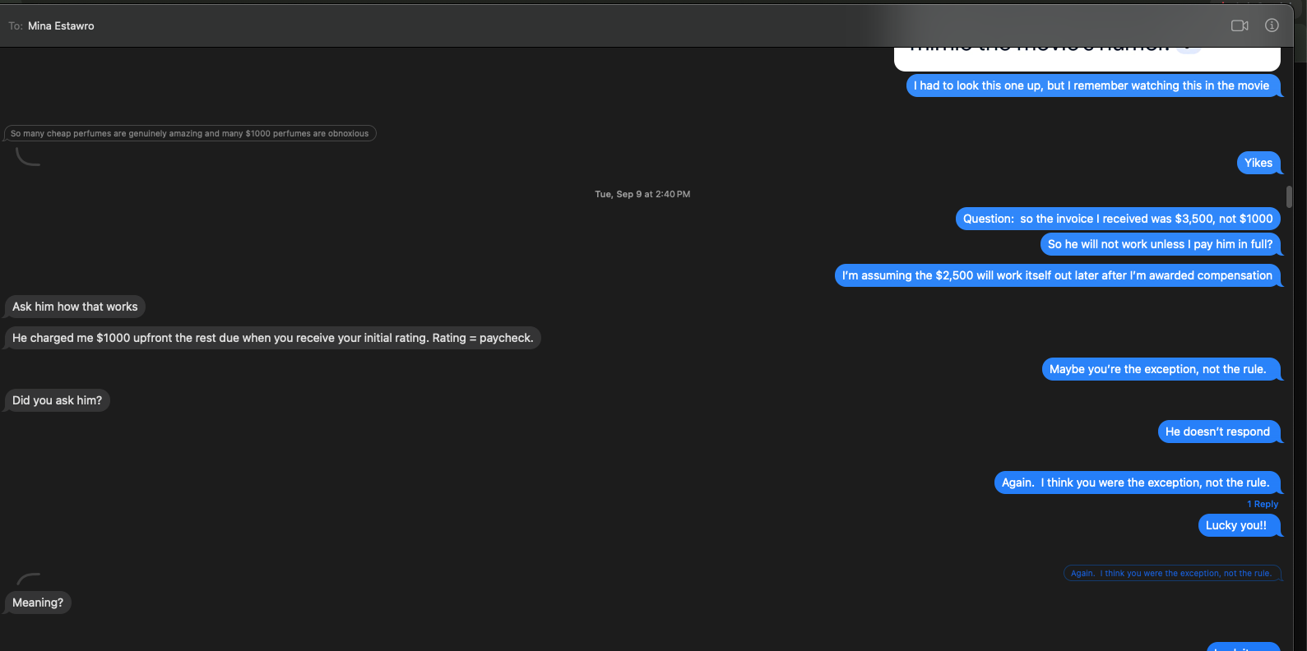Click the small outlined quoted 'Again. I think' reply preview
1307x651 pixels.
click(1172, 573)
